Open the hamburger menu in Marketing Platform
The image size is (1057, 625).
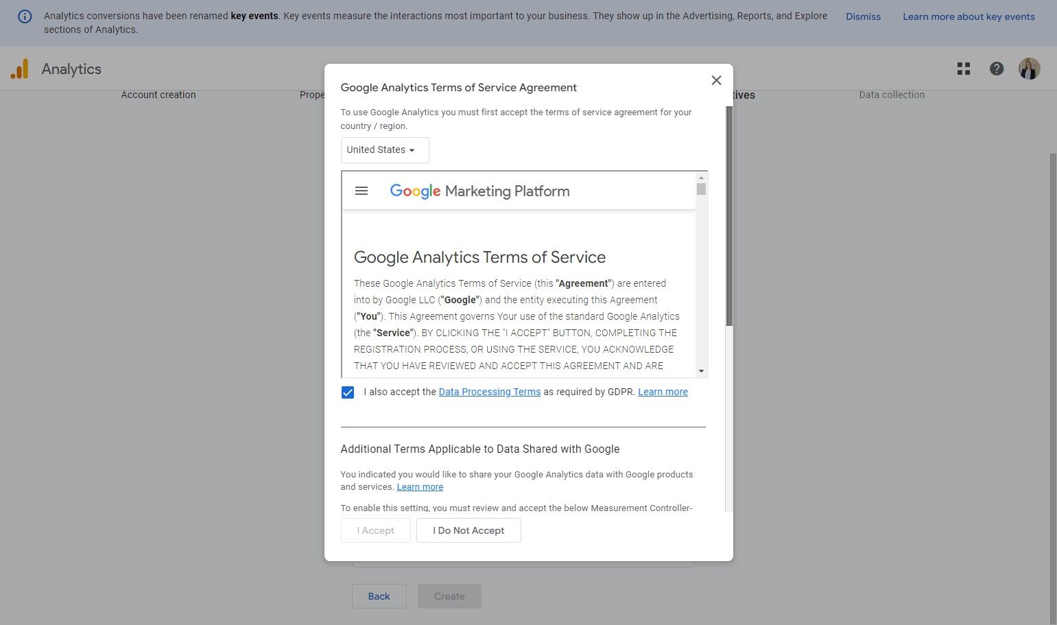361,191
